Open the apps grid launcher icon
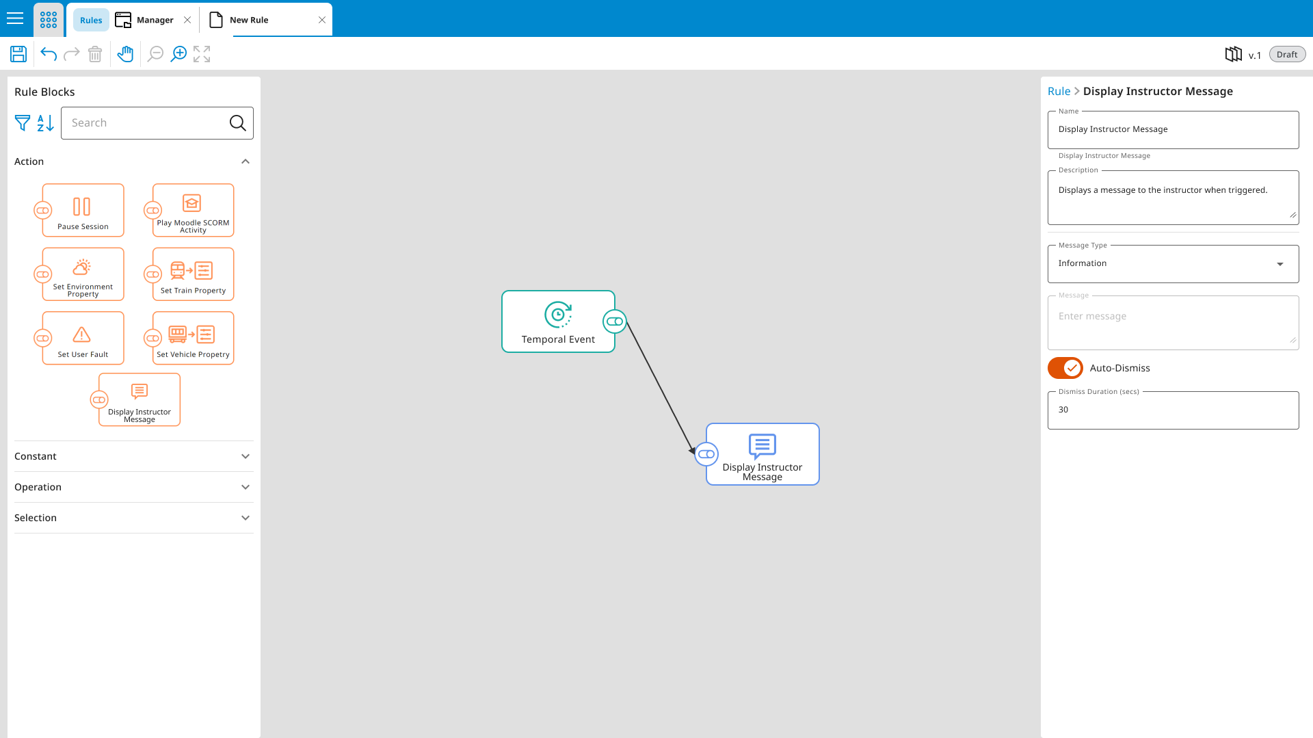The height and width of the screenshot is (738, 1313). (49, 20)
